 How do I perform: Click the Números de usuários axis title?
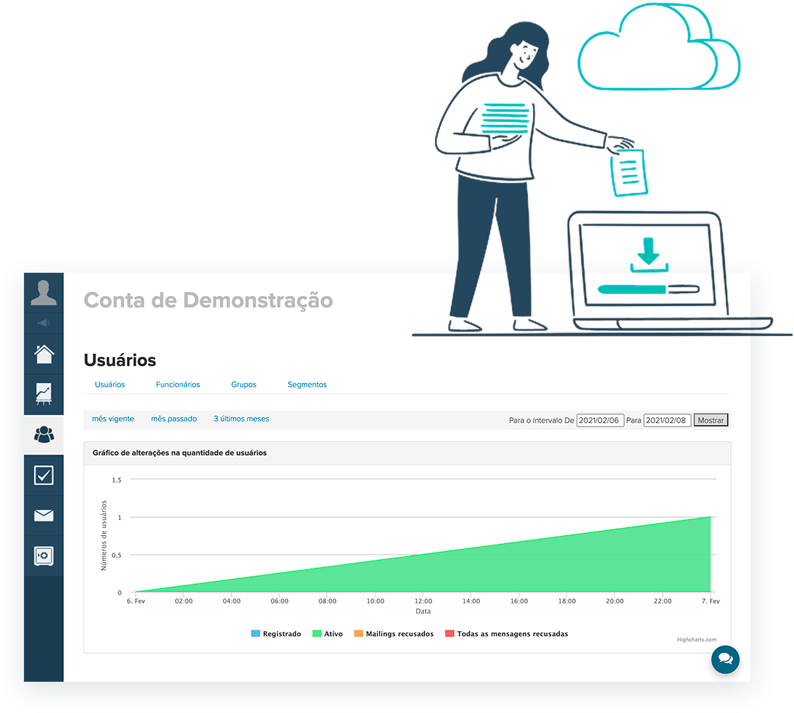(104, 535)
